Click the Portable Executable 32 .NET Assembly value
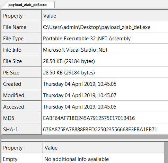168x163 pixels. (87, 39)
